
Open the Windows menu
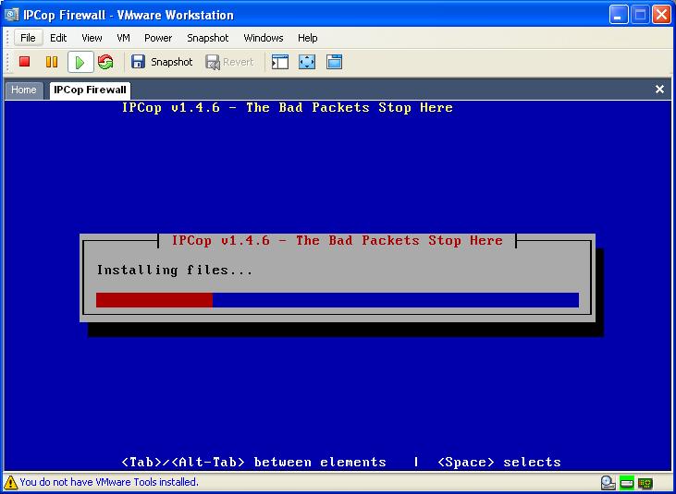(x=264, y=38)
